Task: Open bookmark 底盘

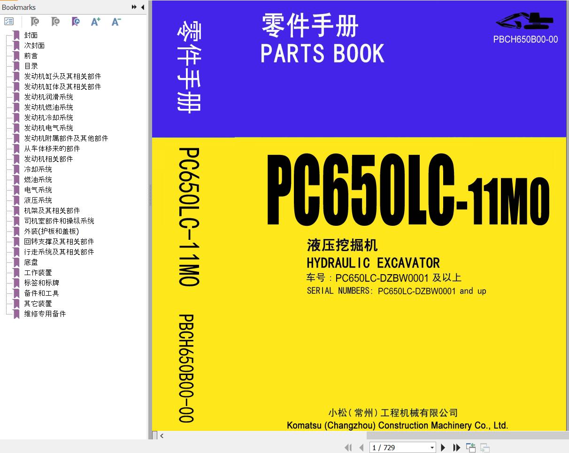Action: click(x=31, y=262)
